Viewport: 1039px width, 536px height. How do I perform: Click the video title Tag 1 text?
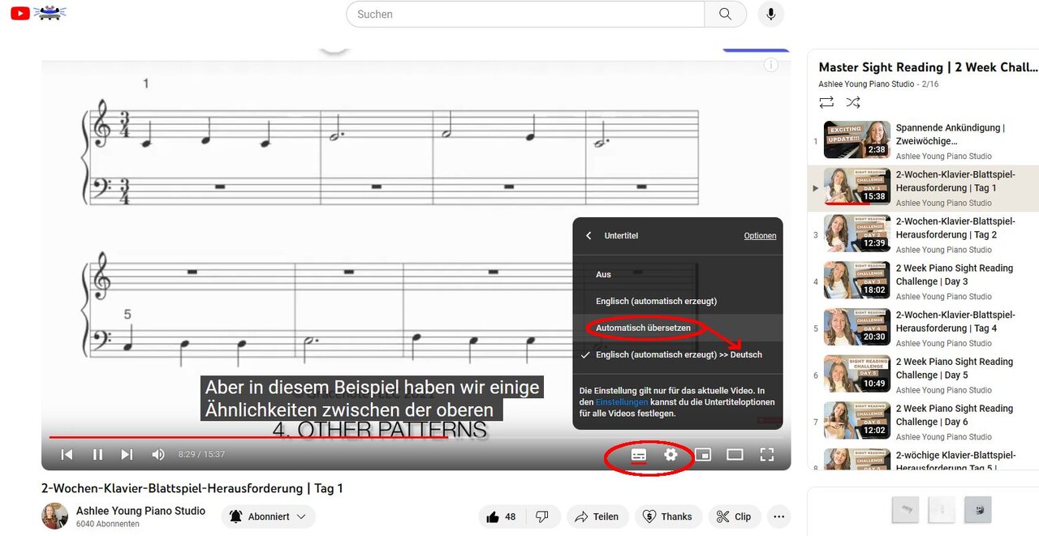coord(192,488)
